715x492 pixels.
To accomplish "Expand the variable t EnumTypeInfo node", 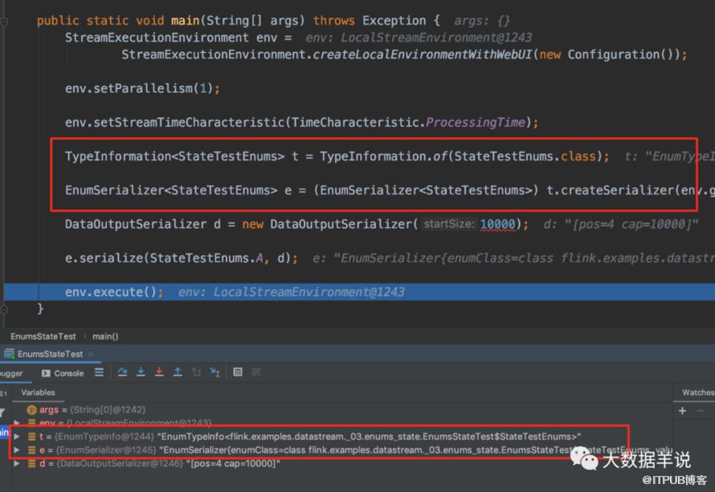I will (x=17, y=437).
